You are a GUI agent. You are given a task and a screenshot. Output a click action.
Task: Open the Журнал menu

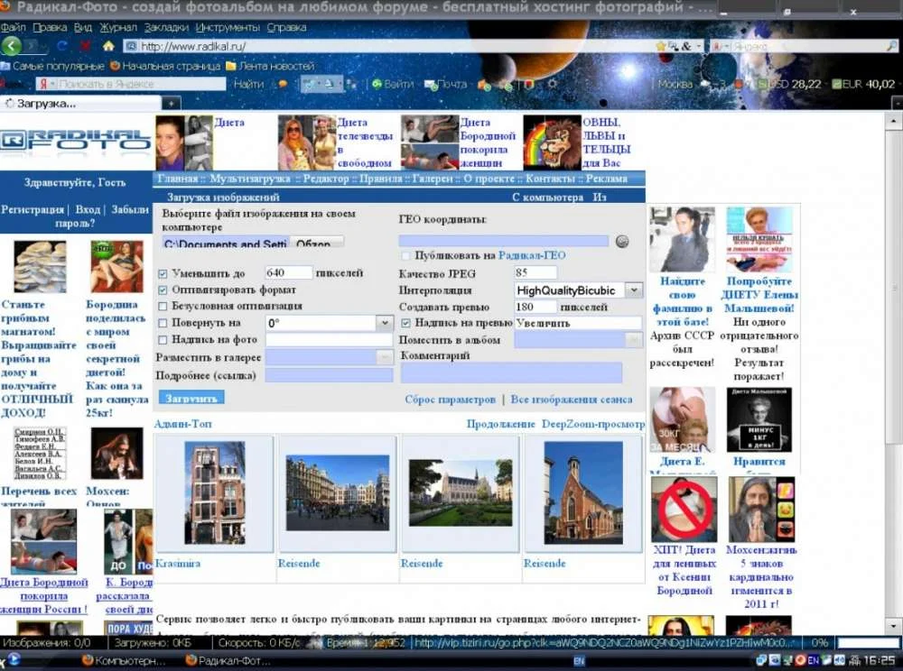pyautogui.click(x=118, y=27)
